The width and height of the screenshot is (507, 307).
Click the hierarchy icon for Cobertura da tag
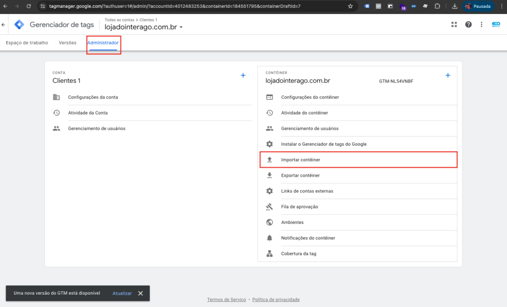click(269, 254)
